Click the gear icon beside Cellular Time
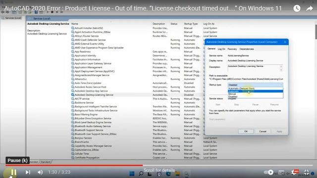317x178 pixels. click(x=73, y=154)
